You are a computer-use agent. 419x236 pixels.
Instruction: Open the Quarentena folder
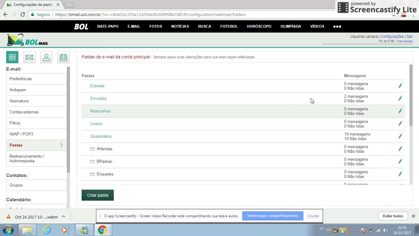101,136
